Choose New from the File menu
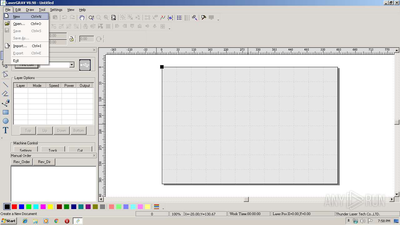400x225 pixels. tap(26, 17)
